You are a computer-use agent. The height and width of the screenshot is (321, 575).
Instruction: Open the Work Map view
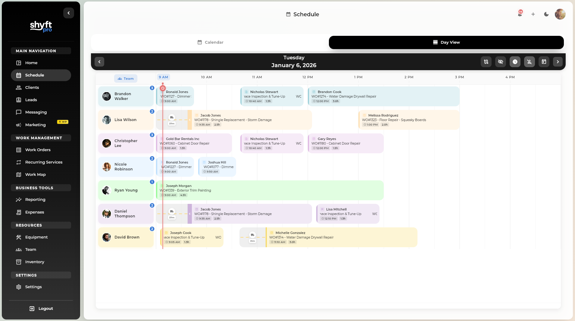click(35, 174)
